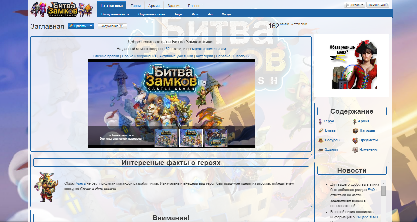Open the Герои link in Содержание
This screenshot has width=417, height=222.
point(329,121)
